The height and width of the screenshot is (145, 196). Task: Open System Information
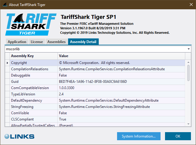(x=139, y=136)
